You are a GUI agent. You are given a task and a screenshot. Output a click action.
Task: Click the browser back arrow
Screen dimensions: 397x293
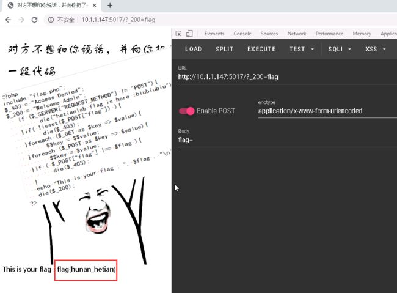point(8,20)
